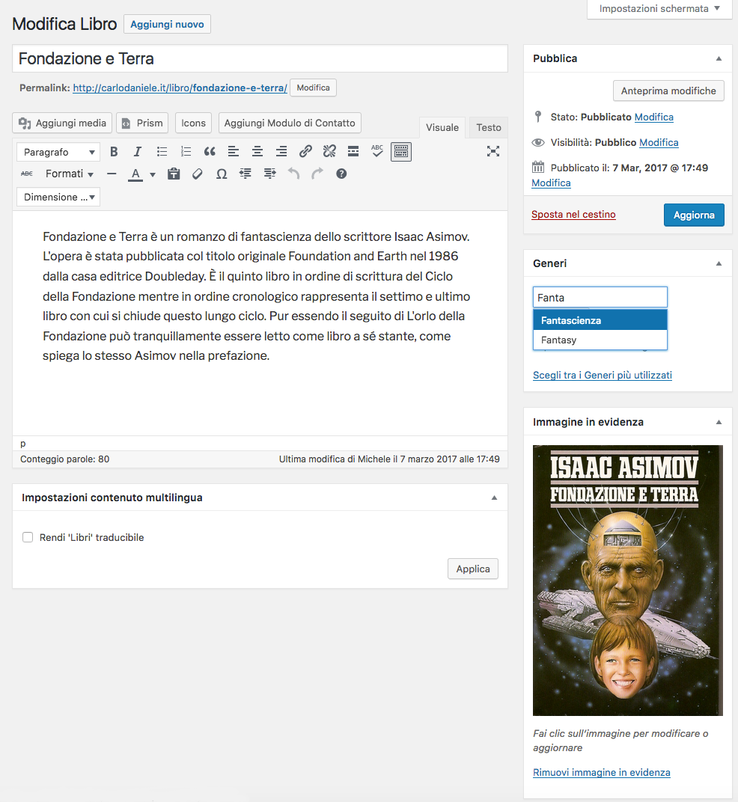
Task: Open the Paragrafo format dropdown
Action: coord(58,153)
